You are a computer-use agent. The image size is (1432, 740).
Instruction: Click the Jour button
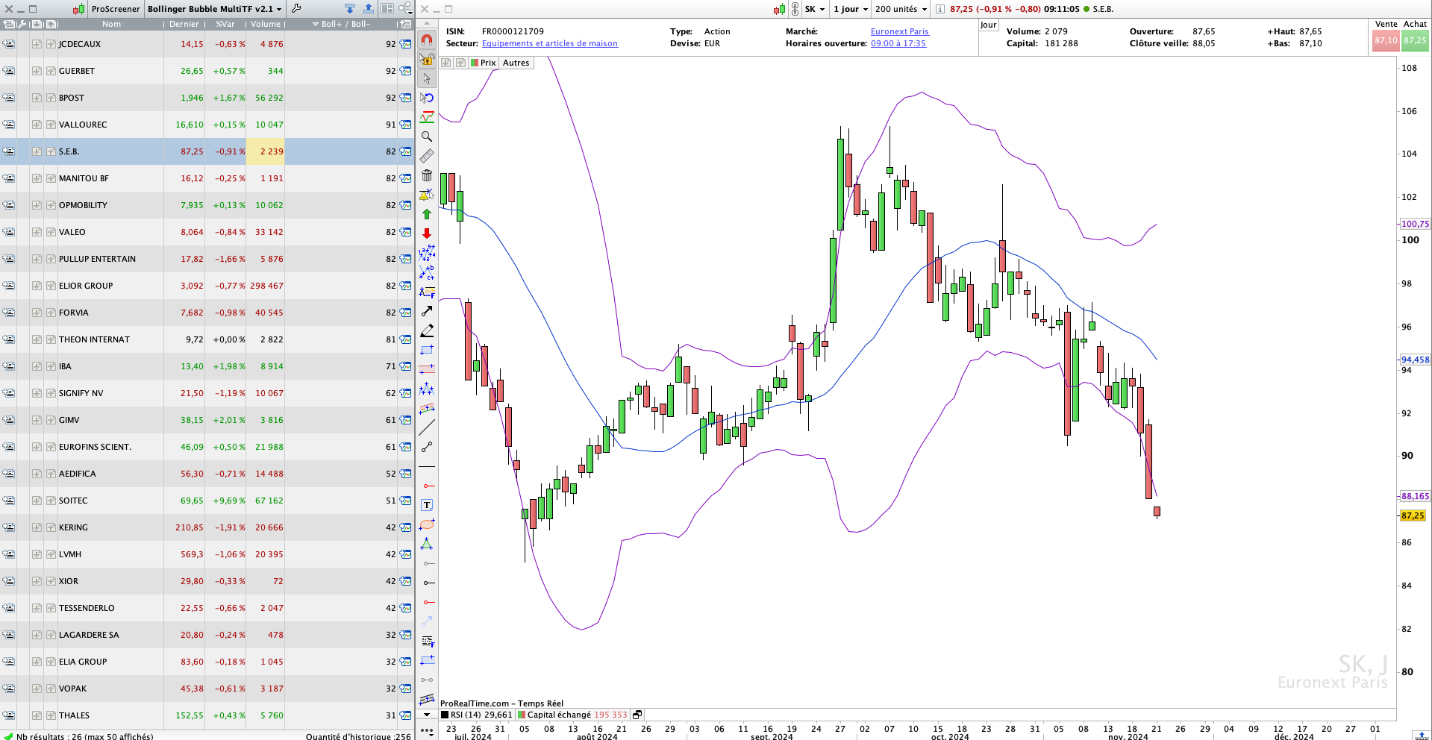[x=988, y=25]
